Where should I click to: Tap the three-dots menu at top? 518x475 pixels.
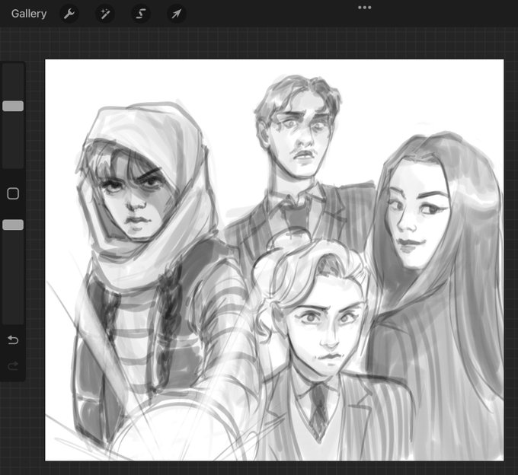point(364,8)
